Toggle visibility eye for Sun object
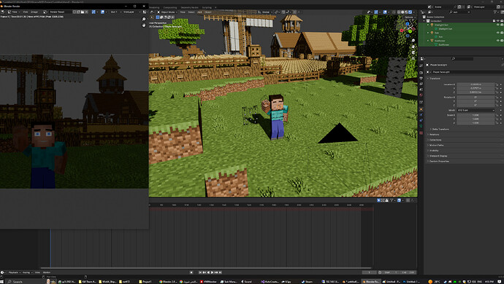The width and height of the screenshot is (504, 284). (x=498, y=33)
